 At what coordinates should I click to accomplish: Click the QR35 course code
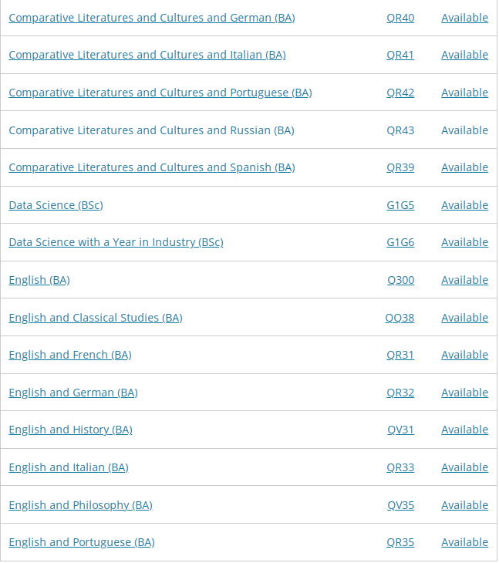pos(400,542)
